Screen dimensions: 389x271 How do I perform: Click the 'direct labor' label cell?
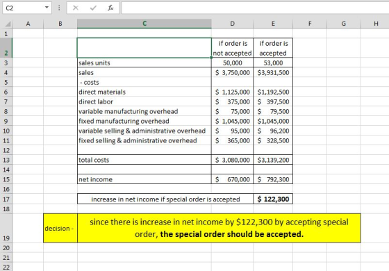tap(144, 101)
